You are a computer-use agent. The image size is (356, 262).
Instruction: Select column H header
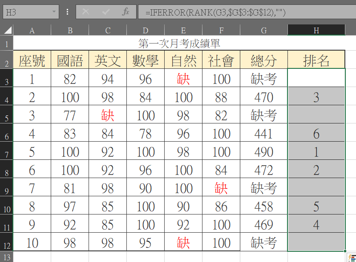(x=316, y=30)
